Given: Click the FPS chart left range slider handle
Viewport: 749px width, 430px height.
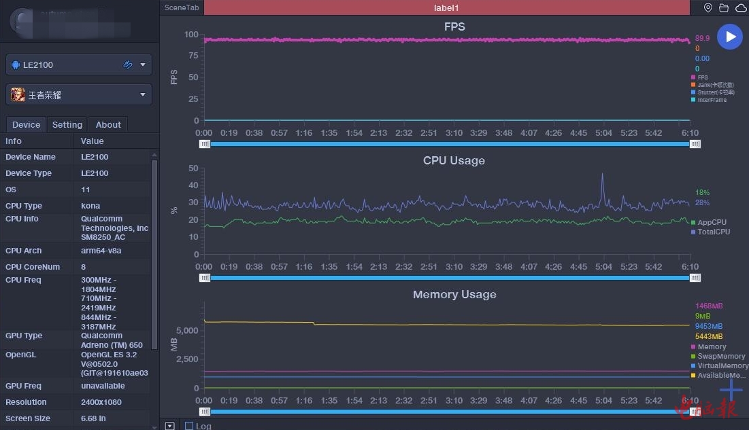Looking at the screenshot, I should 205,144.
